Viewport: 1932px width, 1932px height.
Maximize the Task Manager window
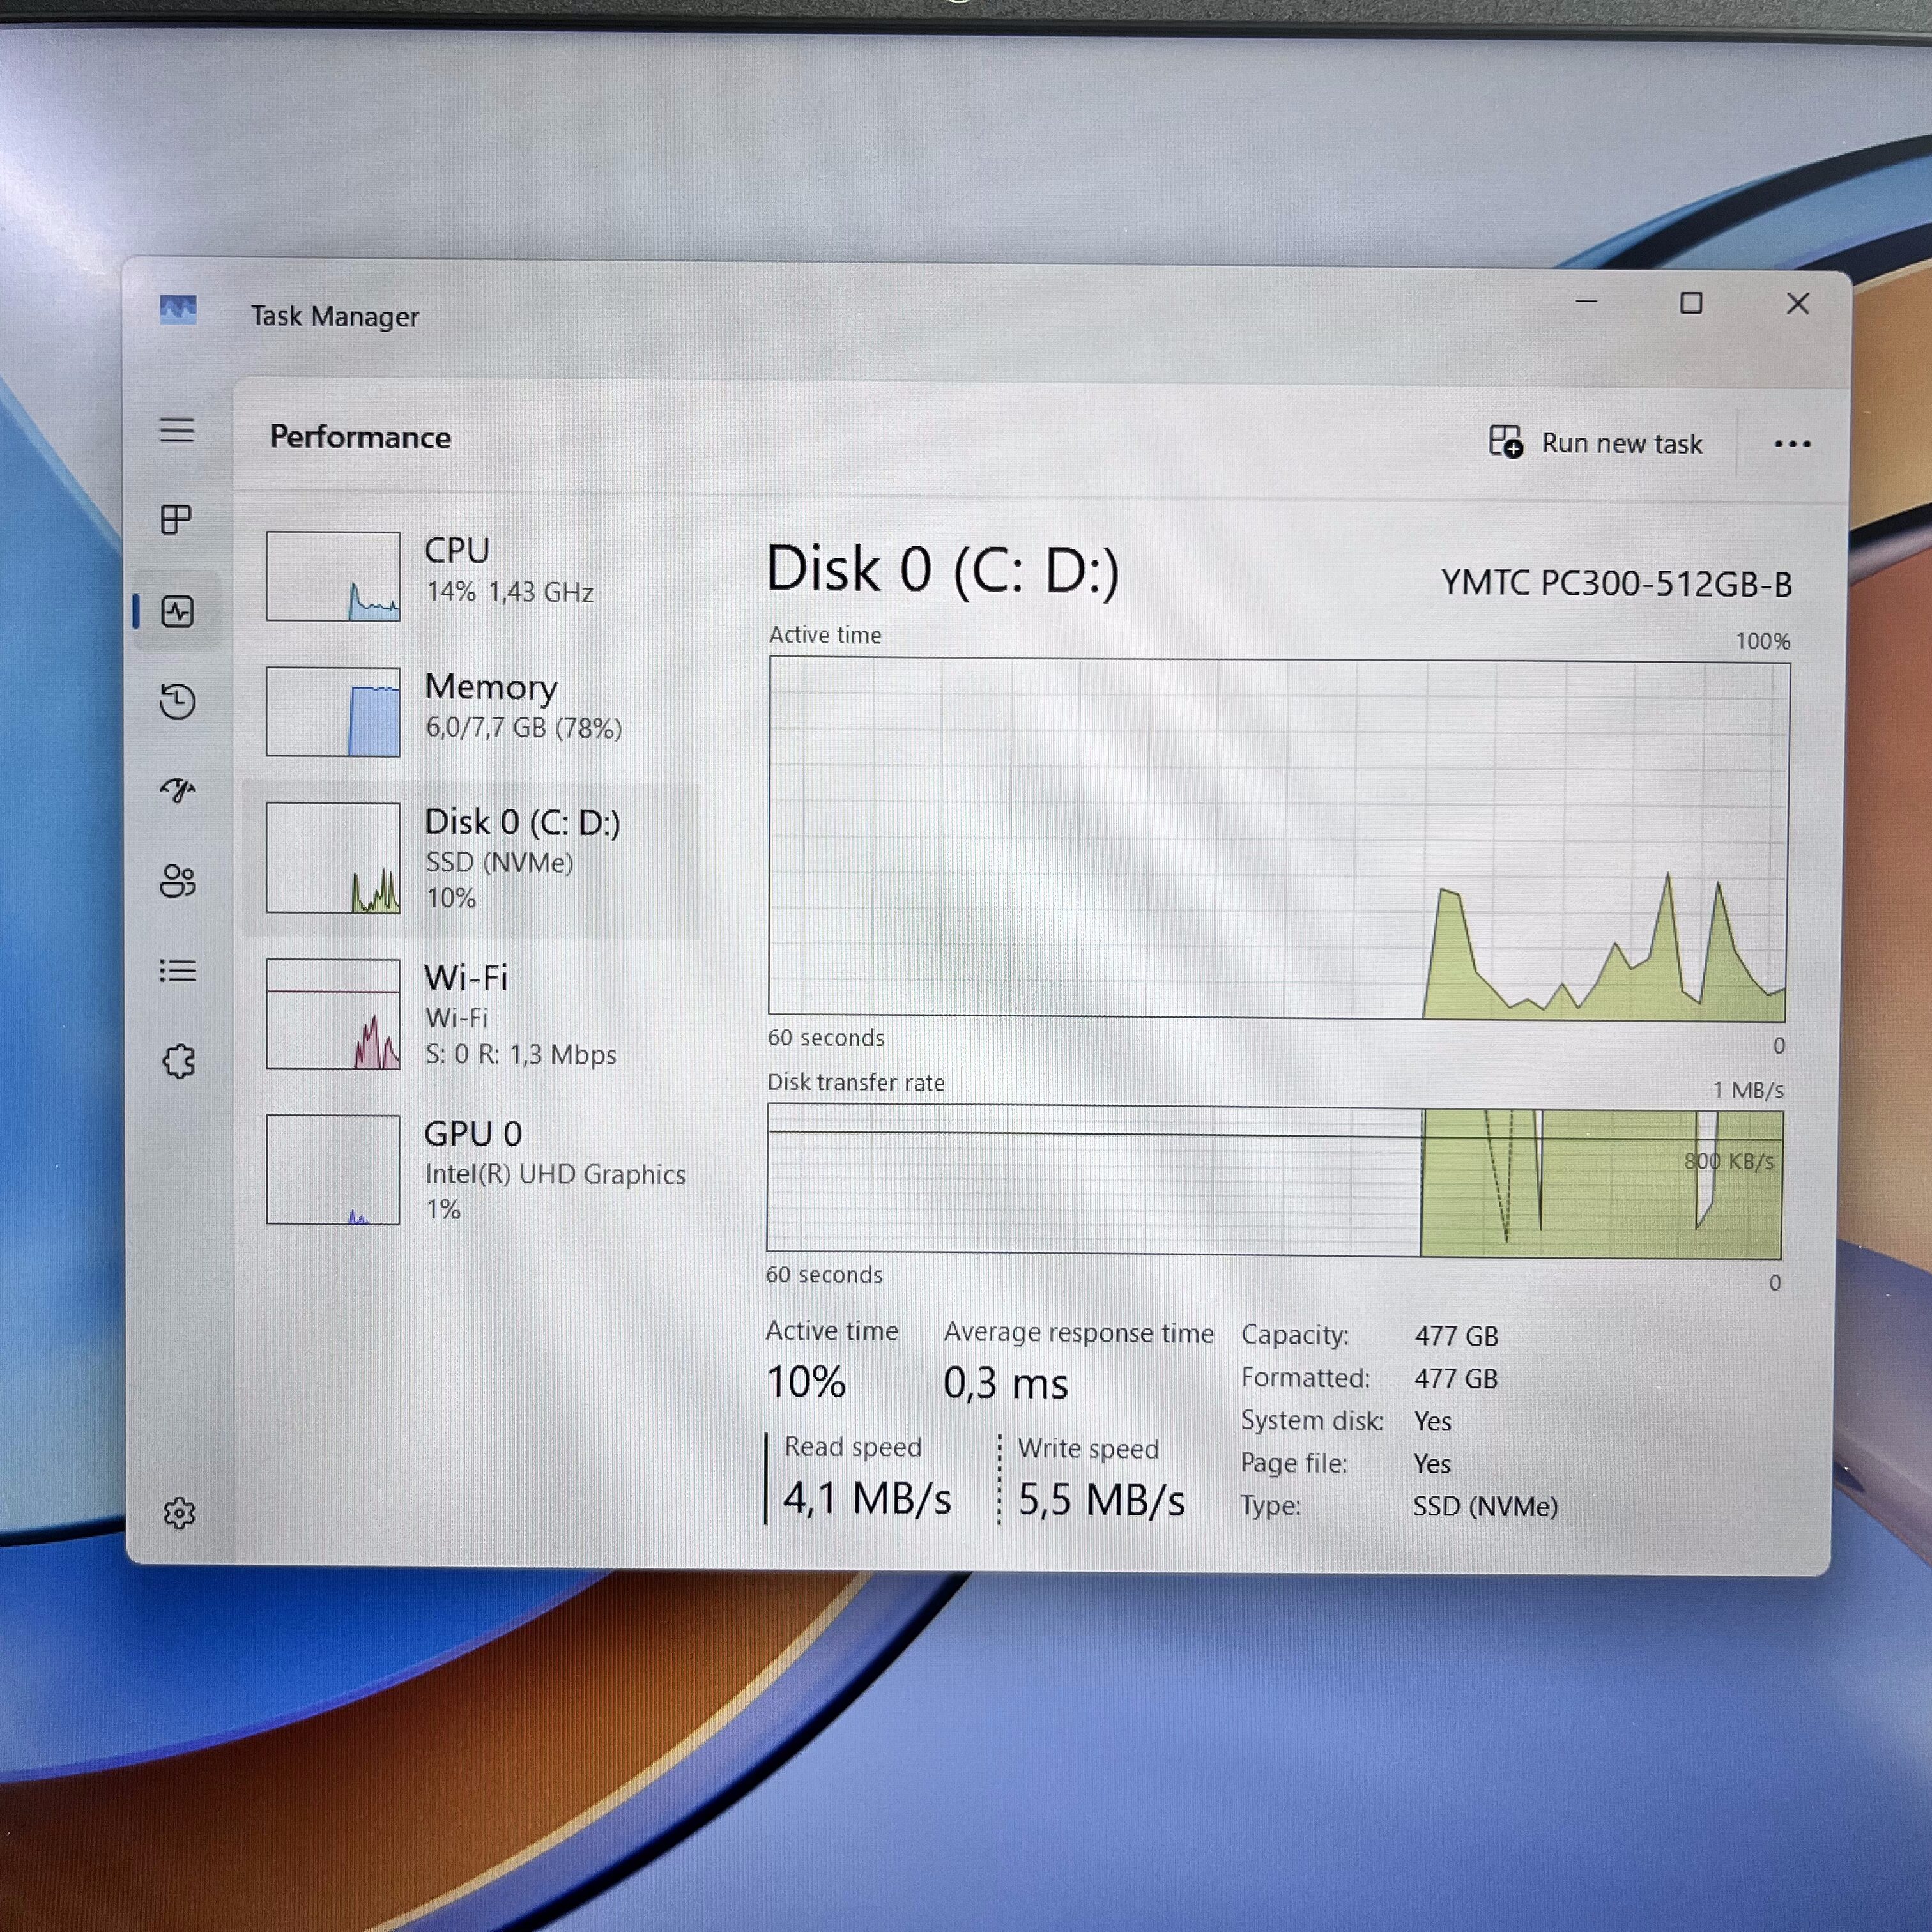coord(1691,303)
